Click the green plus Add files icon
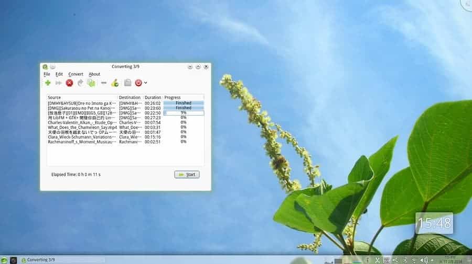Viewport: 472px width, 264px height. click(x=48, y=83)
